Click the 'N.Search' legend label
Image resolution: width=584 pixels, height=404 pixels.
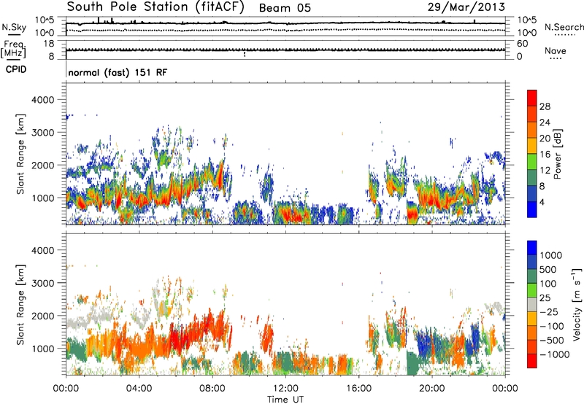point(564,27)
